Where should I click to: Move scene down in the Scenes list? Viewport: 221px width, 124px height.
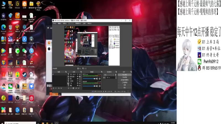pos(61,88)
